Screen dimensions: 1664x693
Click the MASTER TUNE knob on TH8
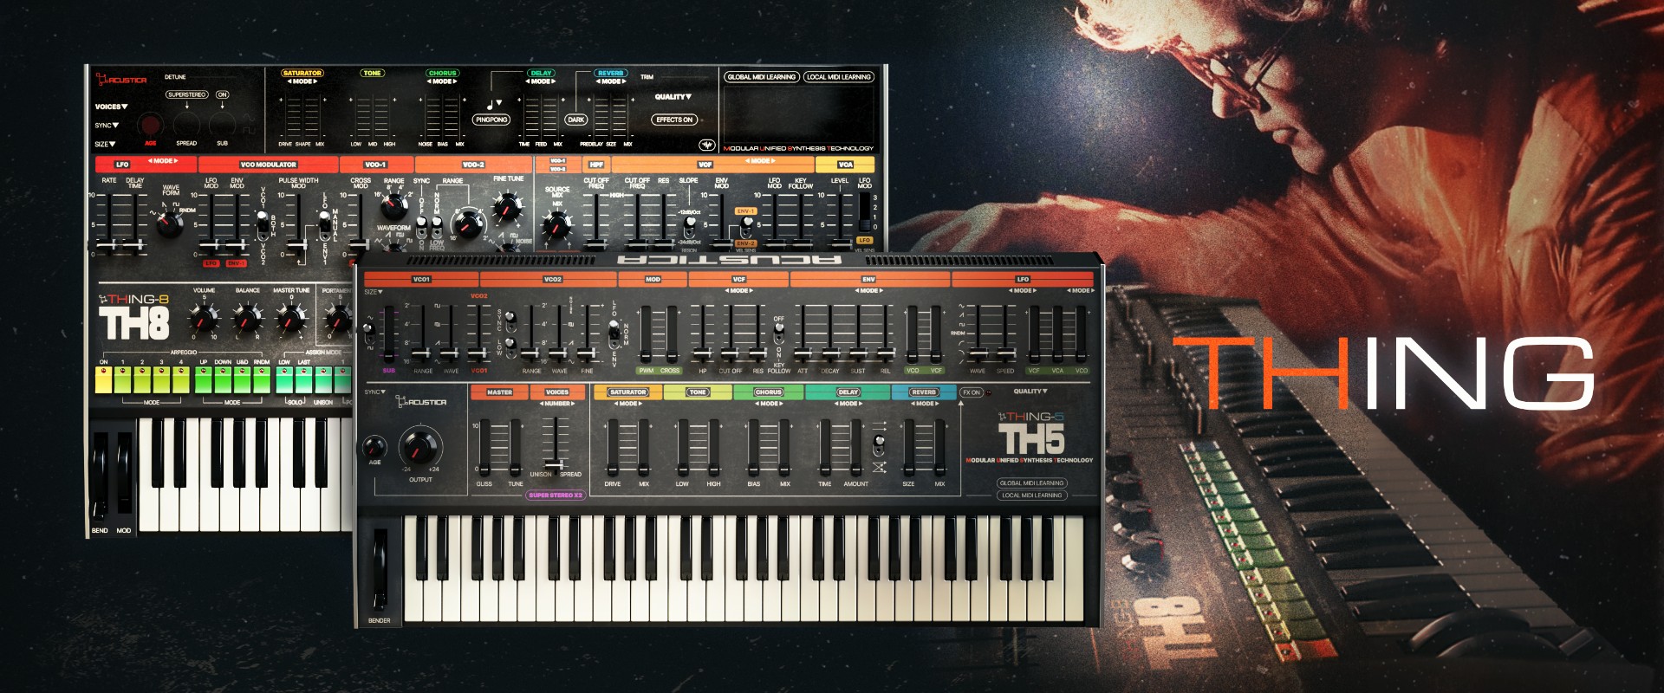(291, 320)
